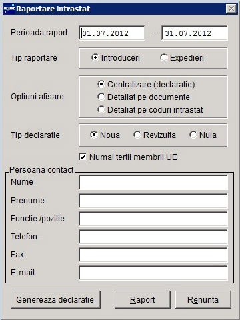
Task: Select the Functie /pozitie field
Action: click(x=153, y=219)
